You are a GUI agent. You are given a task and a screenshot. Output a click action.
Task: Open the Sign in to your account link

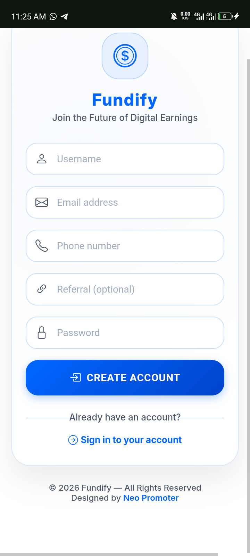pyautogui.click(x=131, y=440)
